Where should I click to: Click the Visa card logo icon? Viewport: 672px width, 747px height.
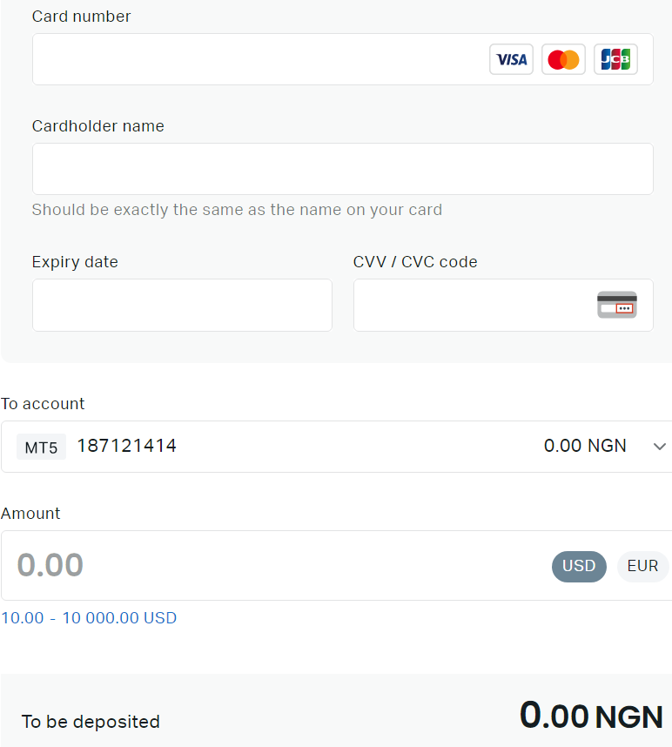coord(511,59)
